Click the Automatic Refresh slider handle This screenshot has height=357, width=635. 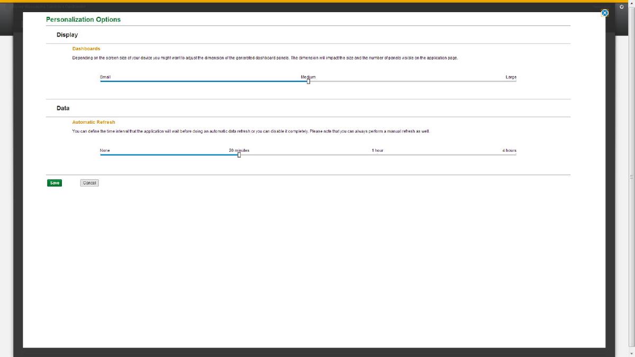click(x=239, y=154)
